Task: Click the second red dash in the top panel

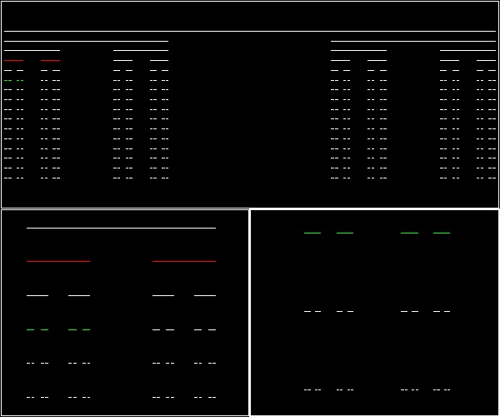Action: click(50, 61)
